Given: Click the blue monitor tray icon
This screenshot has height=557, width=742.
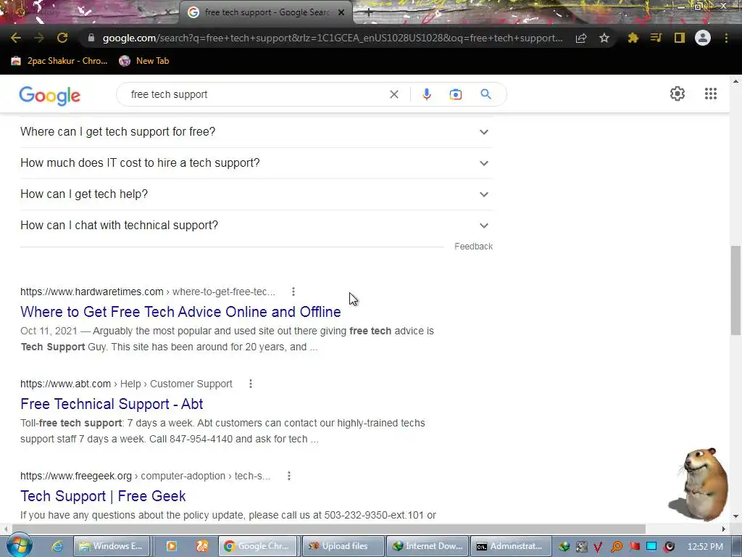Looking at the screenshot, I should pos(651,547).
